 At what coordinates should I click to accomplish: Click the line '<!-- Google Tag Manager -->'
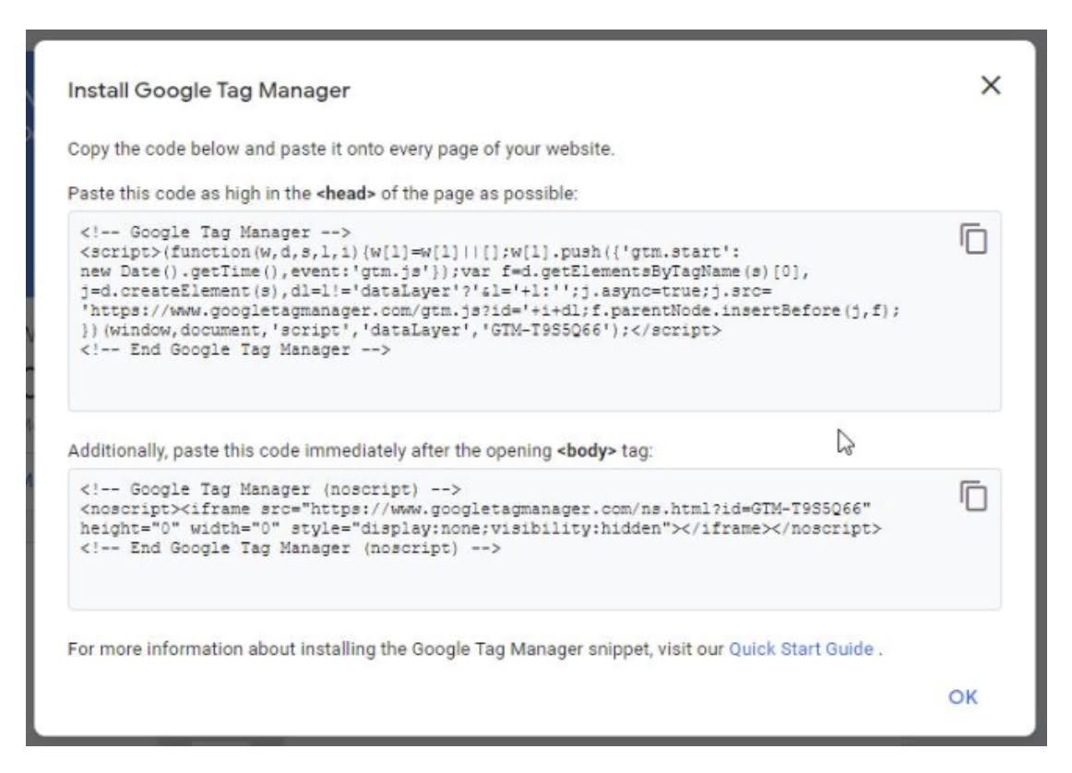click(215, 232)
